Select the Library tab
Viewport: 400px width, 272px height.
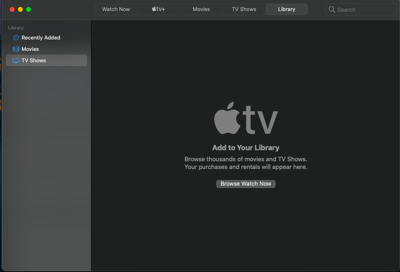point(287,9)
